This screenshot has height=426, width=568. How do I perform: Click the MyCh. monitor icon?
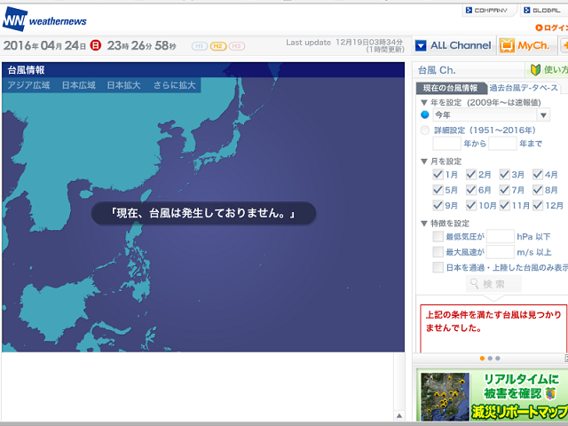[507, 45]
